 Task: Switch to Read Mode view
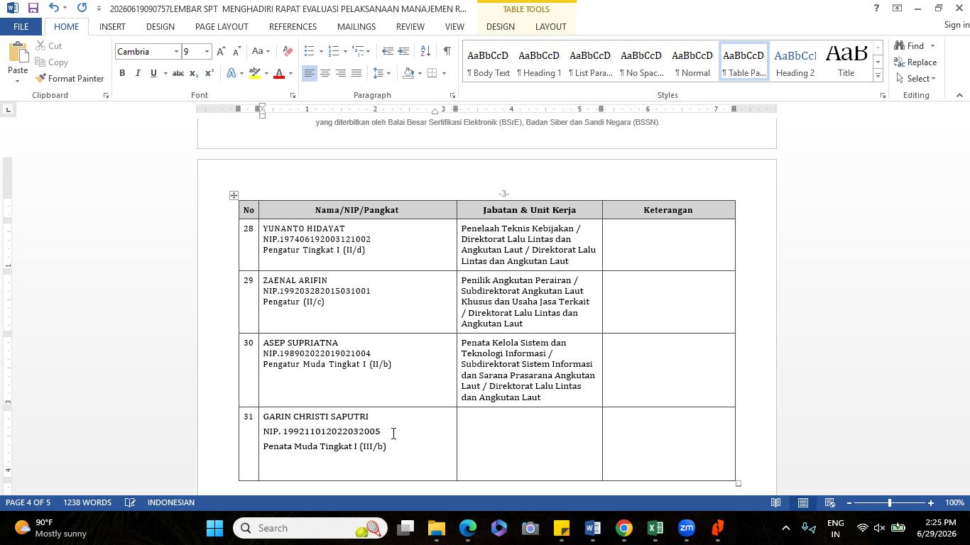pyautogui.click(x=776, y=502)
